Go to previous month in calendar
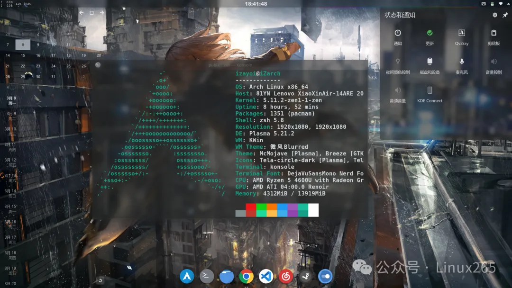512x288 pixels. (x=82, y=13)
